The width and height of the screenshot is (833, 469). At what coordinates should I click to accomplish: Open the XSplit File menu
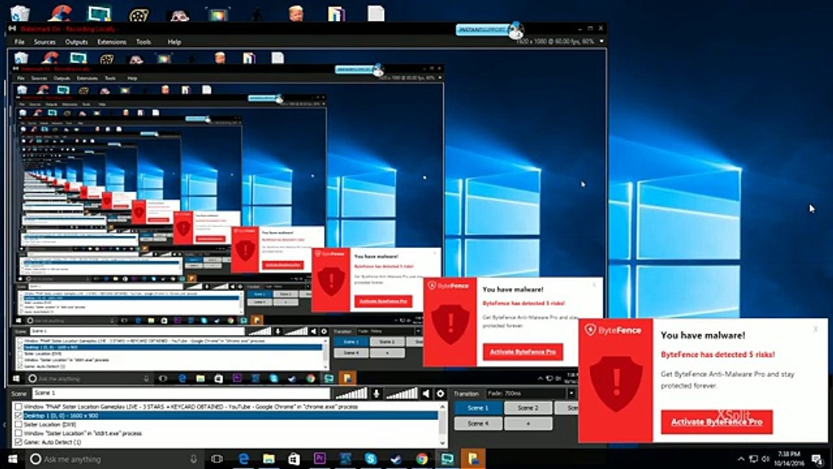pyautogui.click(x=20, y=42)
